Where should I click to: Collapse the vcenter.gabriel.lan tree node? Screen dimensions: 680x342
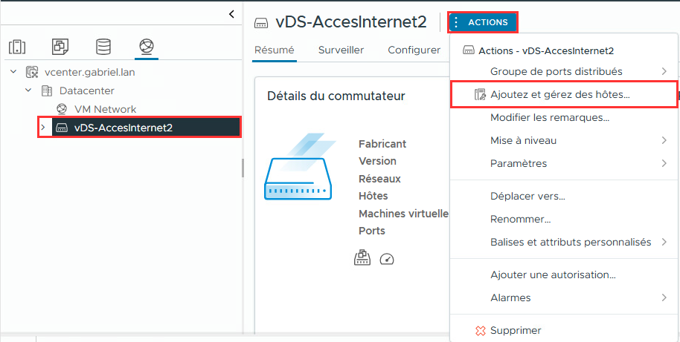point(13,72)
